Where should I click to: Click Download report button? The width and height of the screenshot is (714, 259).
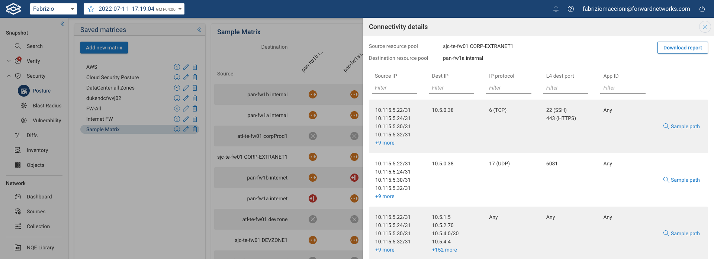tap(683, 48)
